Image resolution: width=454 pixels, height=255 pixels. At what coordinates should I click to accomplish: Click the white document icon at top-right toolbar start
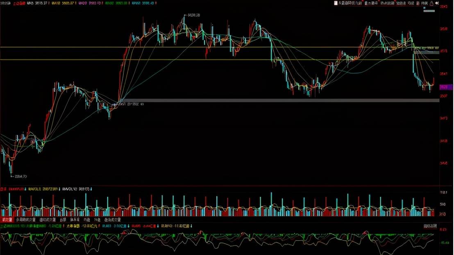(x=336, y=3)
